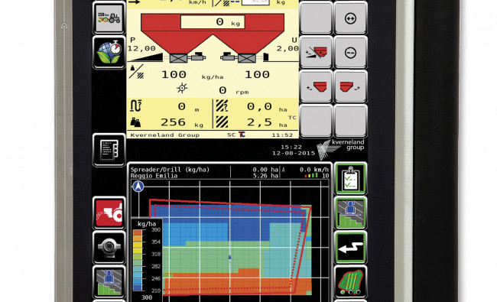This screenshot has height=302, width=497.
Task: Select the red tractor spreader implement icon
Action: point(109,213)
